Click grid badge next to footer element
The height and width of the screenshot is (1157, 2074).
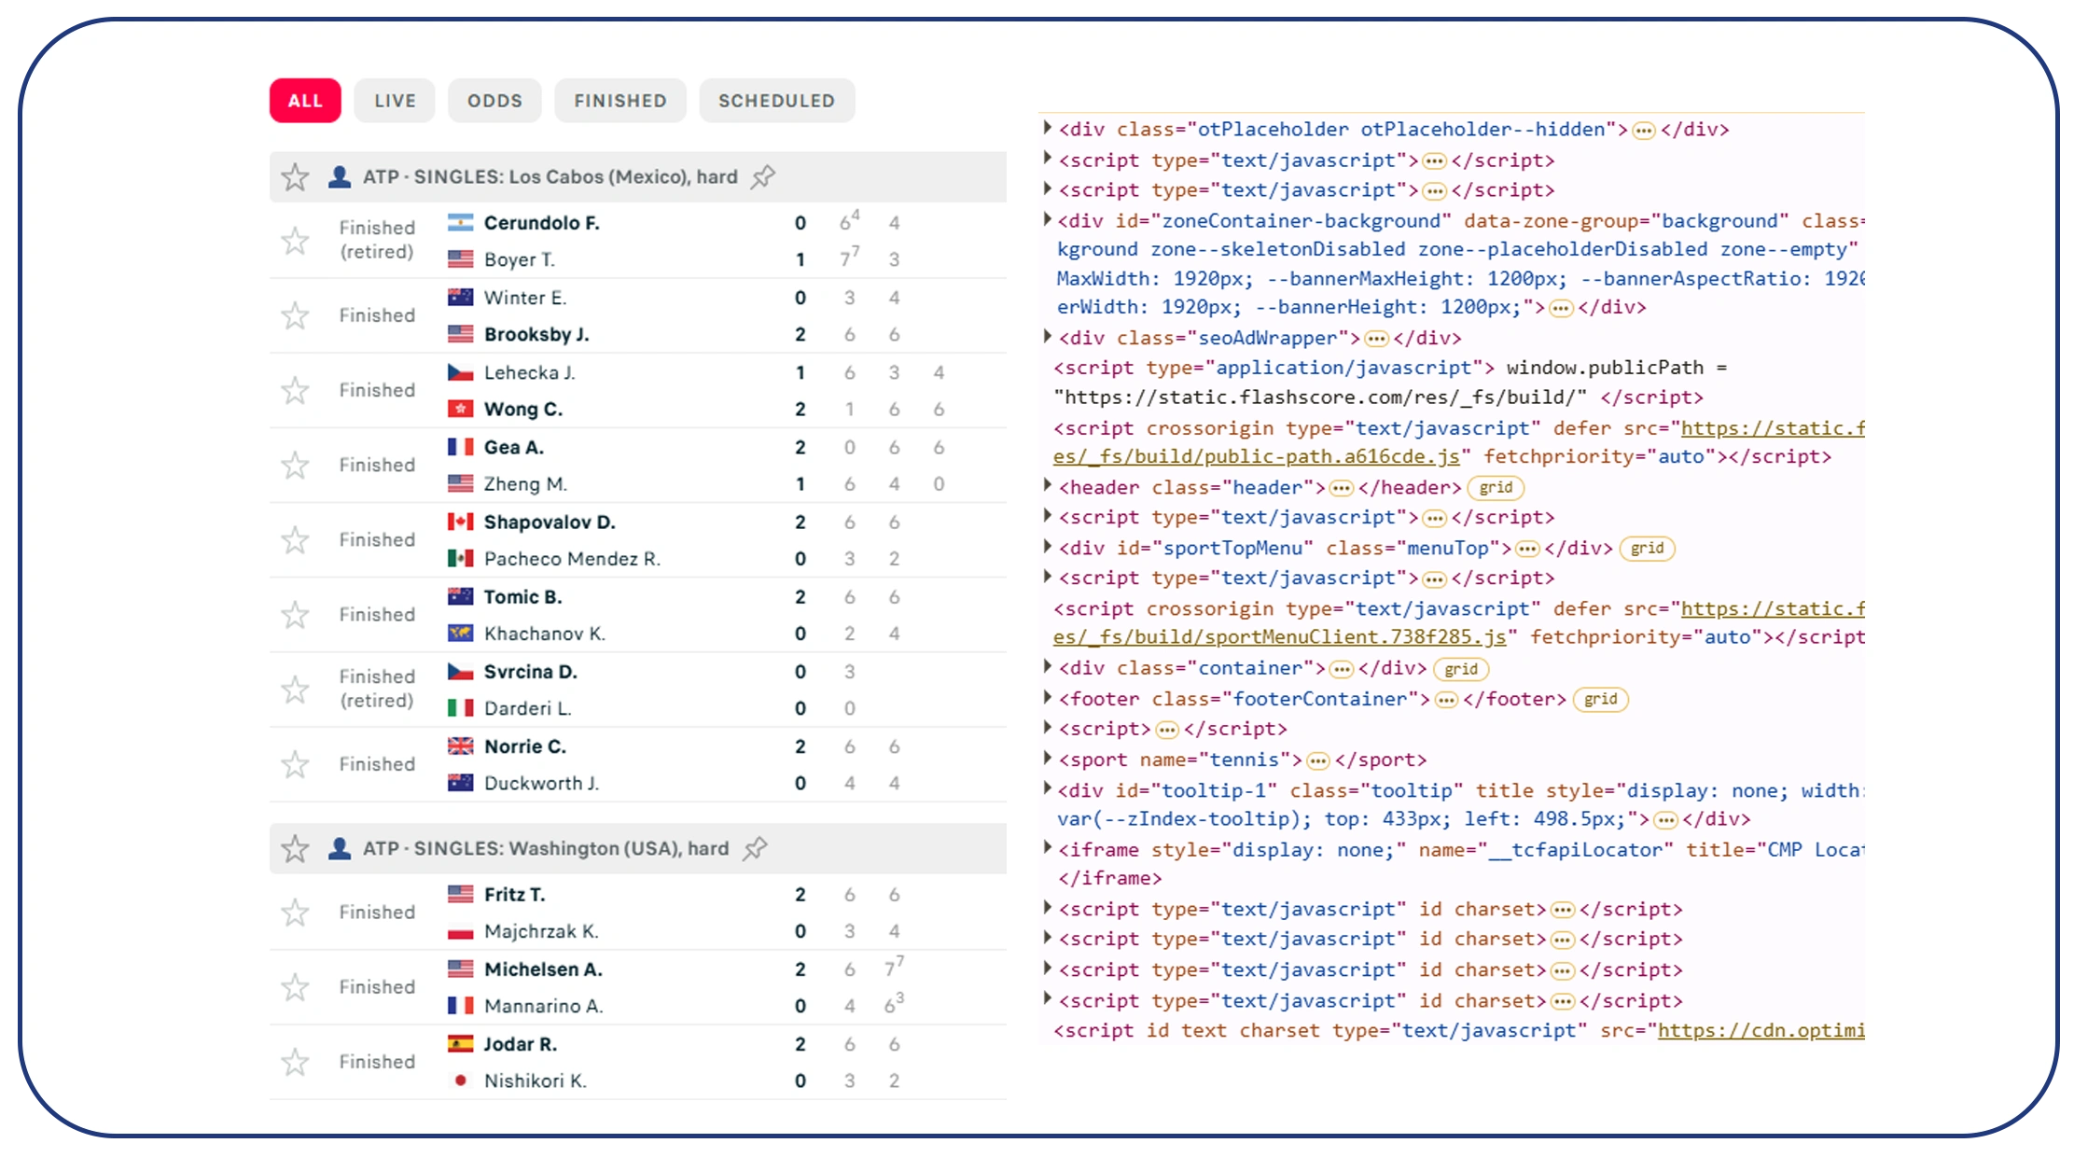coord(1600,699)
